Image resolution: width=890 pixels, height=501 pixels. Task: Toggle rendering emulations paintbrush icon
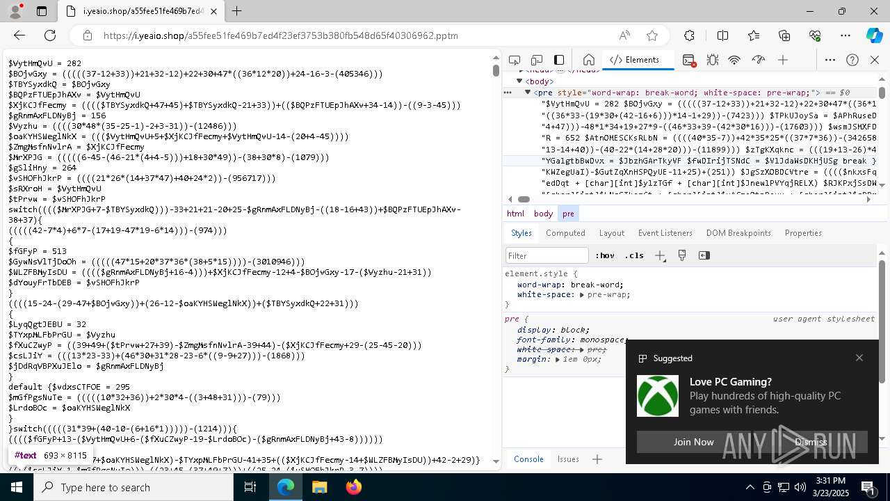pos(682,255)
